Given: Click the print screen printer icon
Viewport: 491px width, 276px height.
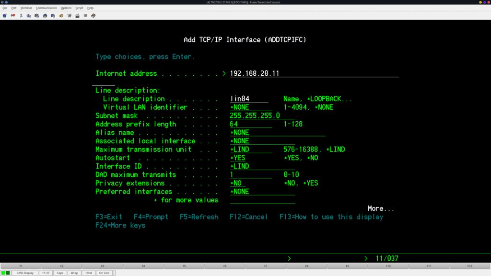Looking at the screenshot, I should [x=45, y=16].
